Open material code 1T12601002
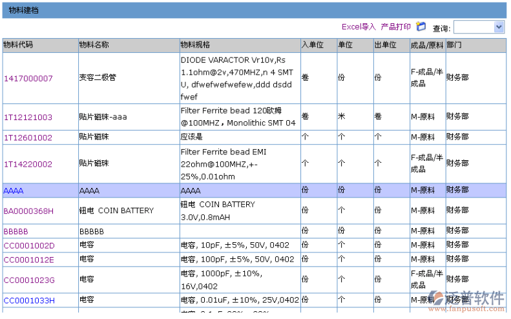The width and height of the screenshot is (511, 319). [28, 138]
